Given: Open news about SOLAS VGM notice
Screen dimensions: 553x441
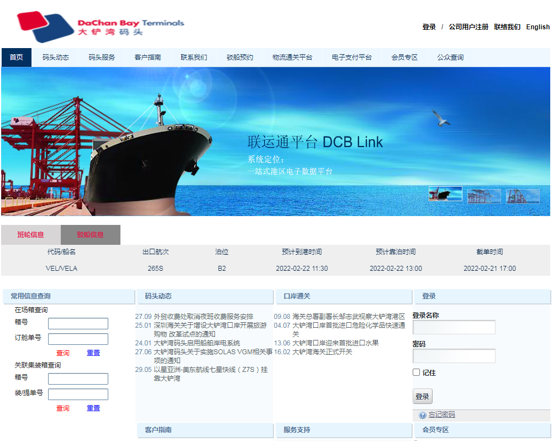Looking at the screenshot, I should coord(213,356).
